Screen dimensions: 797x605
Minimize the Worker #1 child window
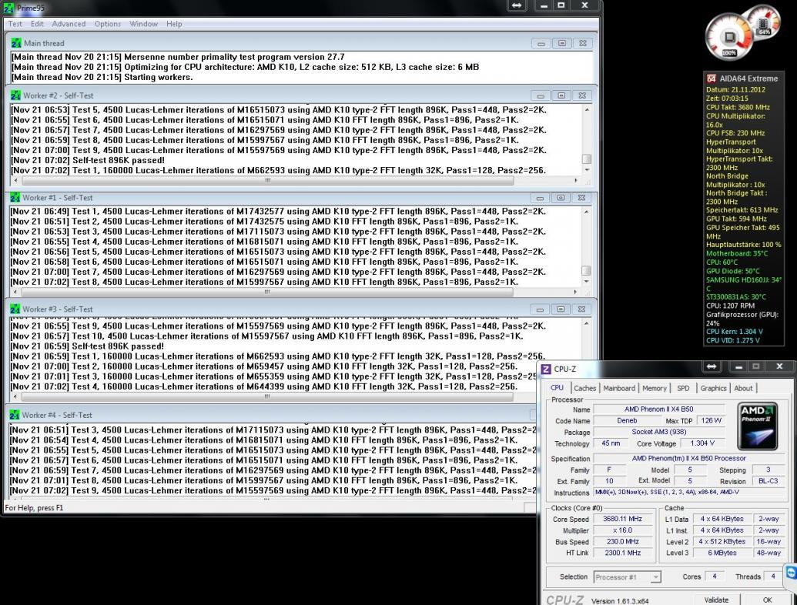pos(540,198)
